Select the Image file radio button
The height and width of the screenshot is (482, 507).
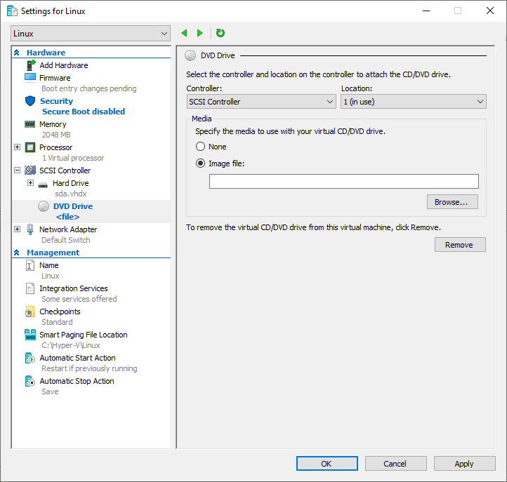tap(200, 163)
